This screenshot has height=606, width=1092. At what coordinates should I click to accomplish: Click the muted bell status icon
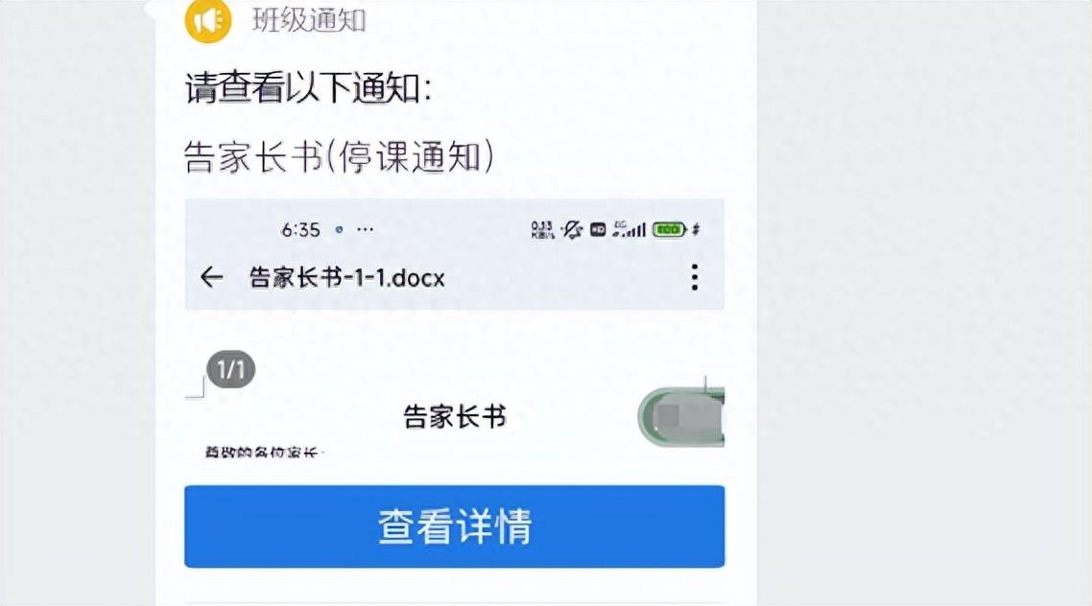[573, 229]
